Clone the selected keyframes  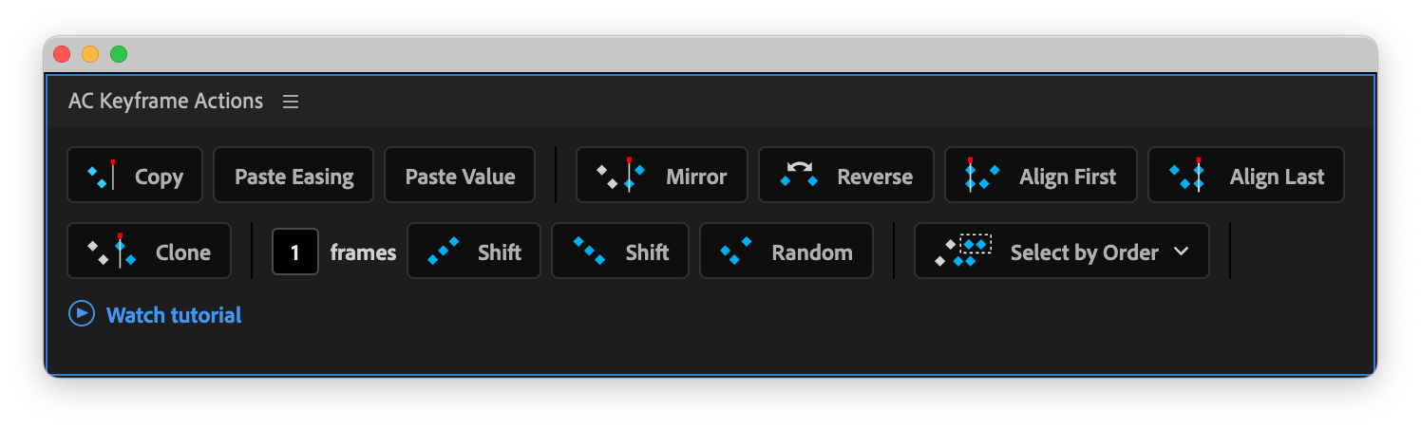pos(149,252)
